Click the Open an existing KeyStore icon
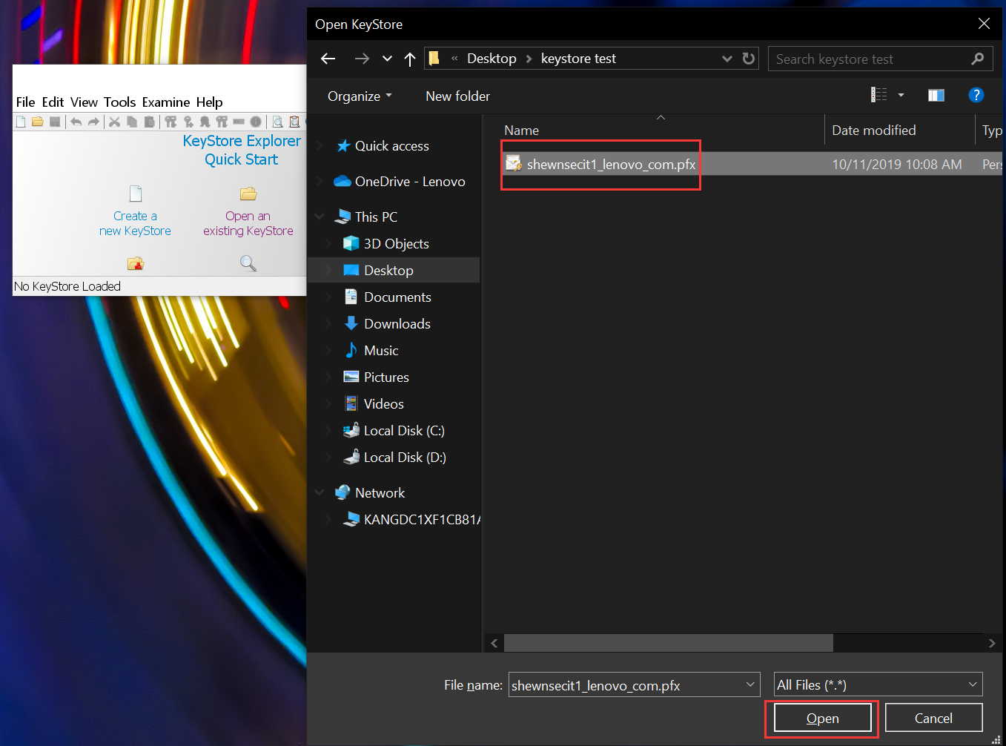The height and width of the screenshot is (746, 1006). [x=248, y=193]
